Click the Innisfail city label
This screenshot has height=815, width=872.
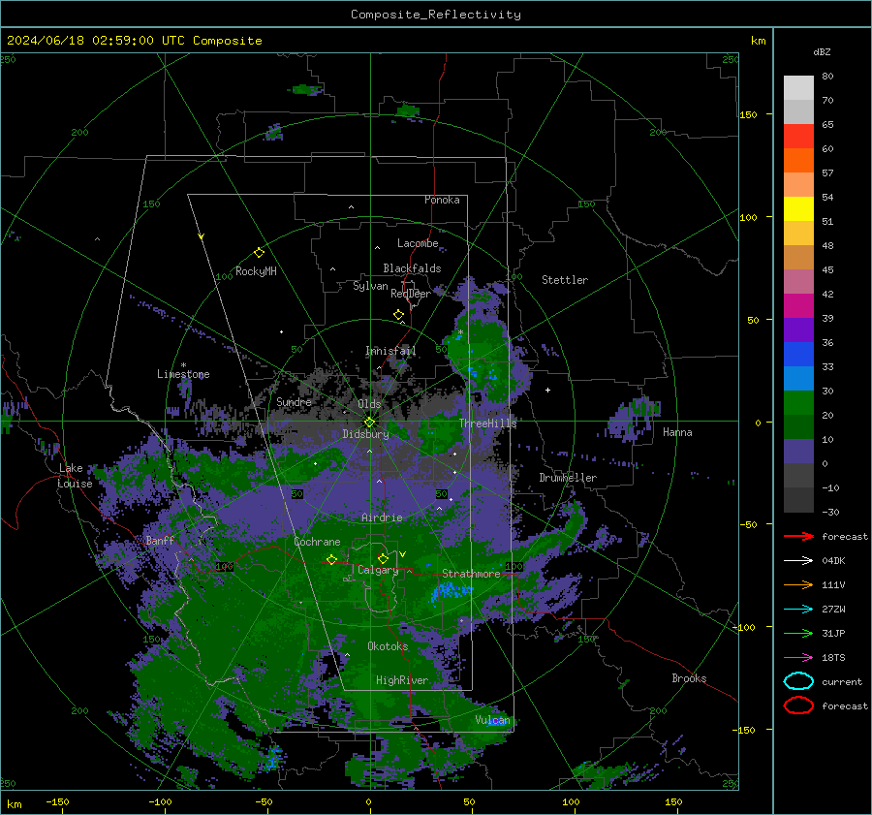coord(390,351)
